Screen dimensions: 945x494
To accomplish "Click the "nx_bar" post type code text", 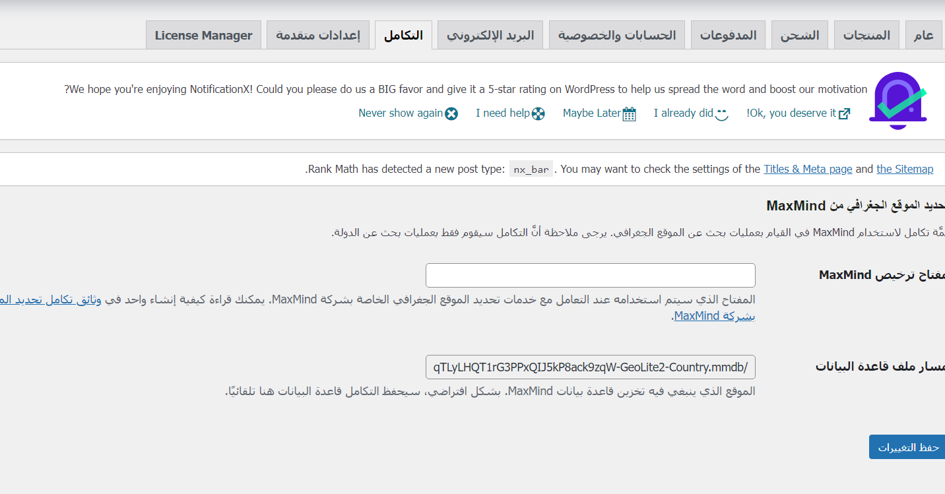I will click(531, 170).
